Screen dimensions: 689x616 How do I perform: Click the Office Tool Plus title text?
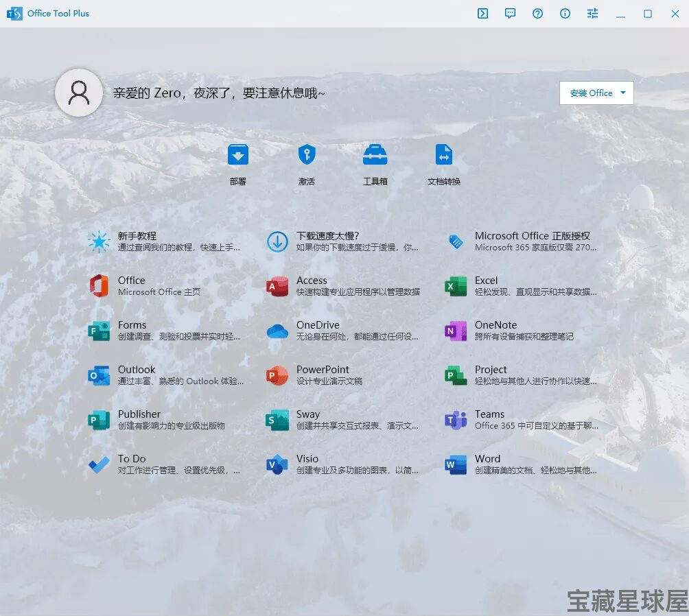(x=58, y=14)
